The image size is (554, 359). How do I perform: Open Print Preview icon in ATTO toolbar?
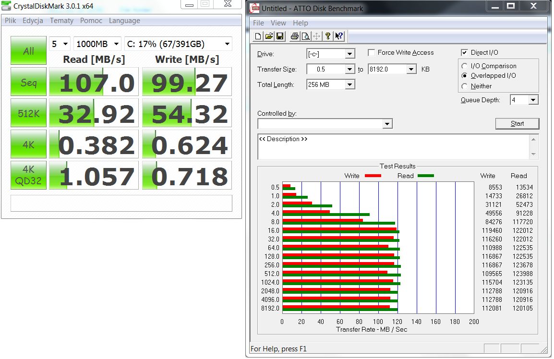(x=306, y=36)
